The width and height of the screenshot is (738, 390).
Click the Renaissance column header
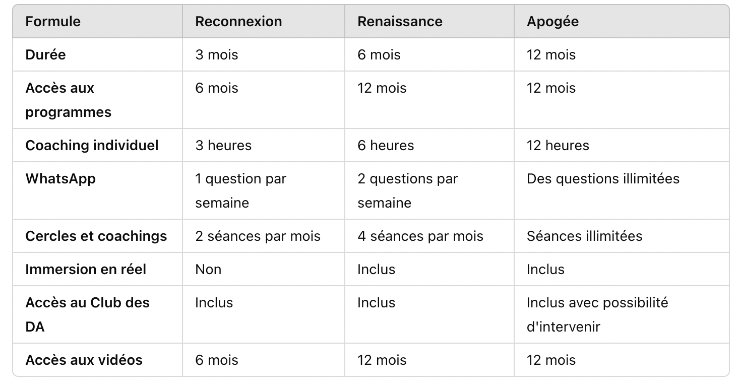400,22
